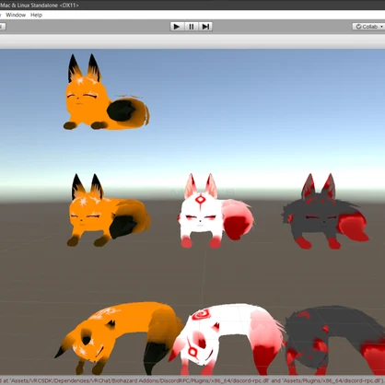Pause the game with the Pause button
Screen dimensions: 385x385
(x=192, y=27)
